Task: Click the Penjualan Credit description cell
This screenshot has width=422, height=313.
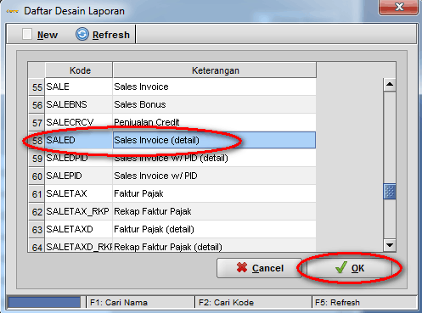Action: [x=215, y=122]
